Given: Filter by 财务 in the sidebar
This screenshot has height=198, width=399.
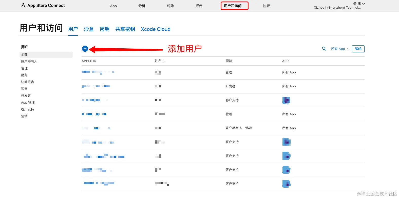Looking at the screenshot, I should pos(24,75).
